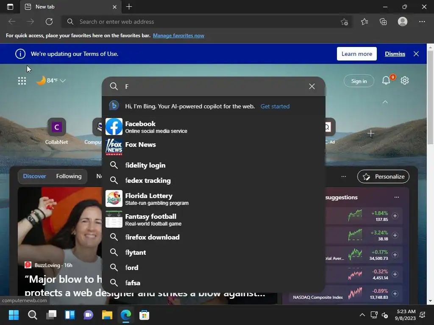This screenshot has height=325, width=434.
Task: Add the 34,500.73 index to watchlist
Action: tap(395, 255)
